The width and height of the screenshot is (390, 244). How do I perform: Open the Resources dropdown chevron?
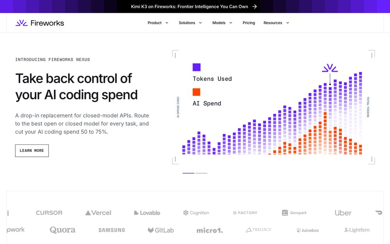click(x=287, y=23)
